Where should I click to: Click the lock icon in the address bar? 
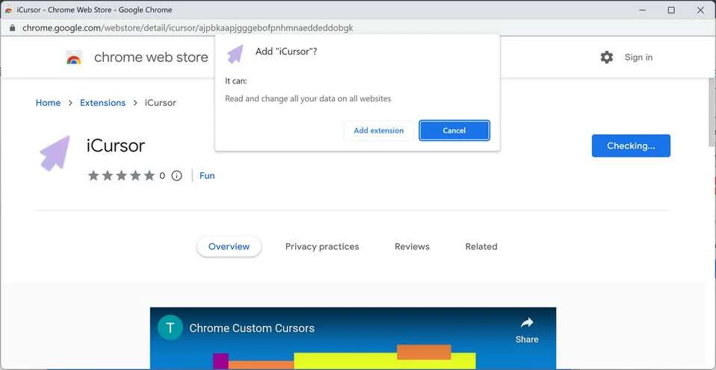[12, 28]
